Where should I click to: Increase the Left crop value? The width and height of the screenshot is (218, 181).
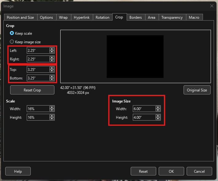pos(52,49)
